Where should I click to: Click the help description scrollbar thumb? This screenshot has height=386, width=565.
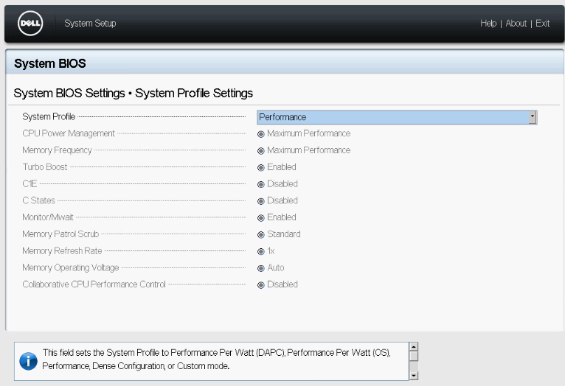[414, 356]
